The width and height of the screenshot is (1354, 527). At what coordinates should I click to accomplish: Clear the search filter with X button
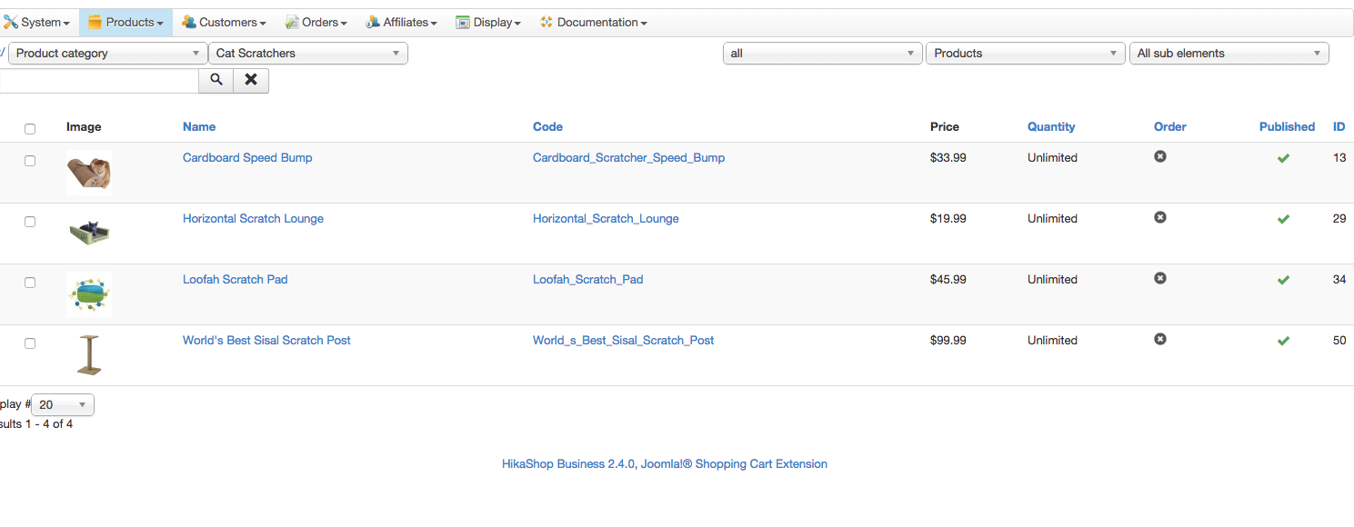point(251,80)
